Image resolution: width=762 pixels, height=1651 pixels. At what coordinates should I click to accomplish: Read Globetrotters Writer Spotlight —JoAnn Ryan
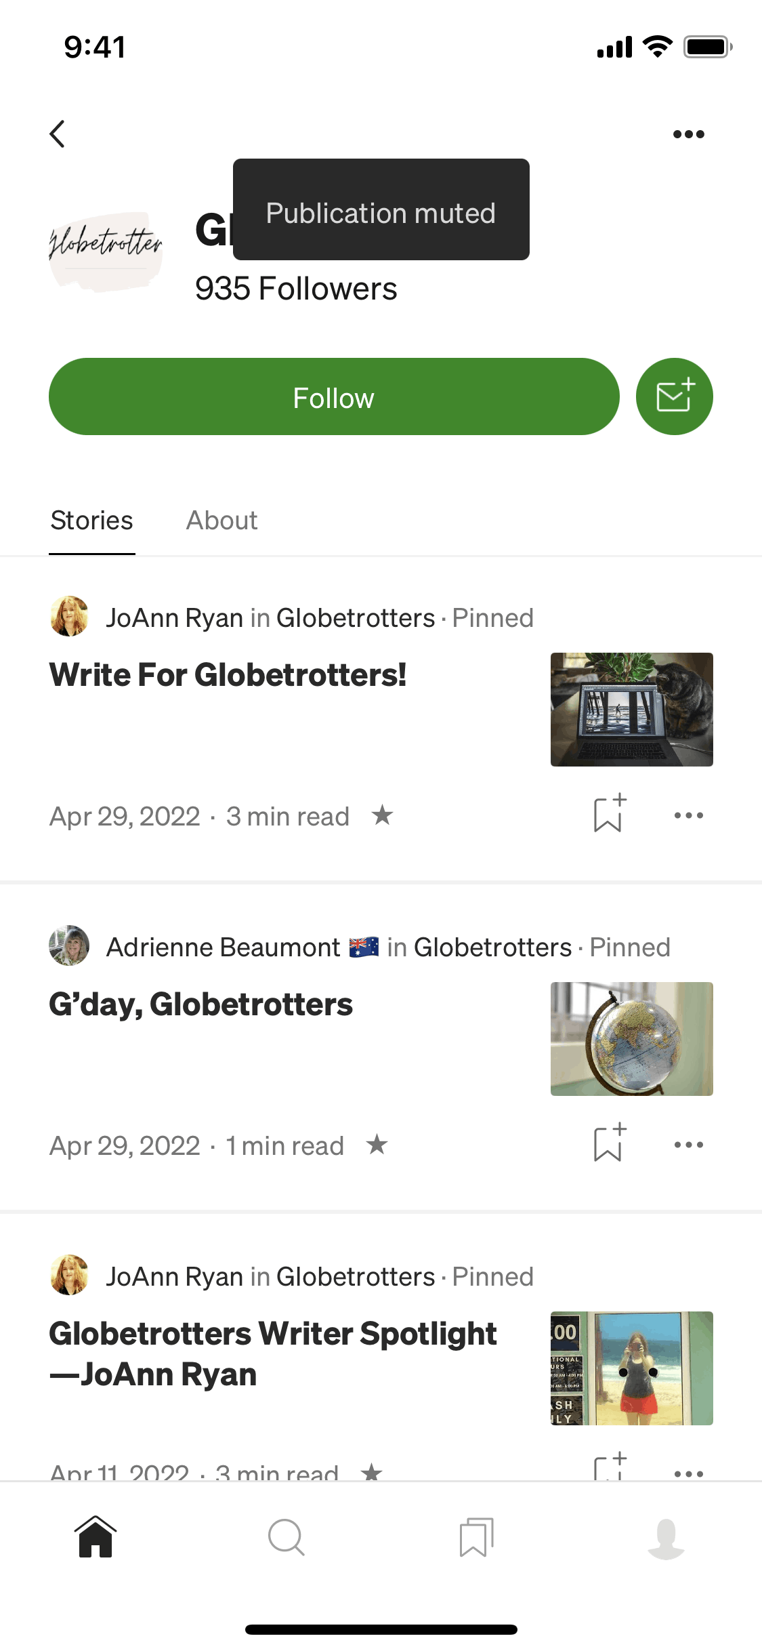[x=273, y=1353]
